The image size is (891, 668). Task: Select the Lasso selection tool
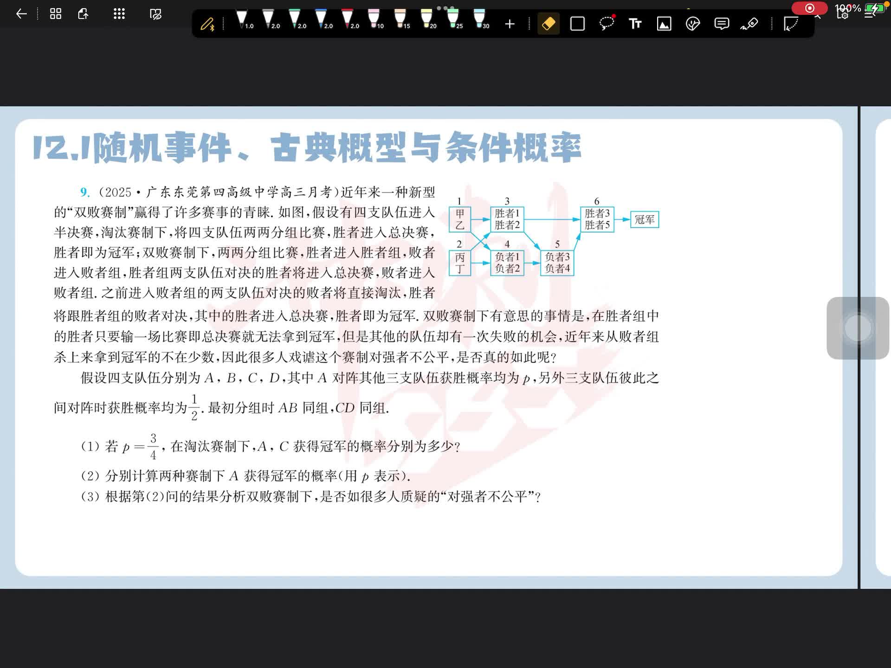click(x=607, y=23)
